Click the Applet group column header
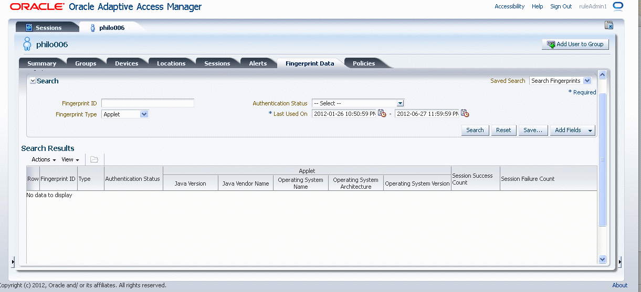The height and width of the screenshot is (292, 641). tap(307, 171)
